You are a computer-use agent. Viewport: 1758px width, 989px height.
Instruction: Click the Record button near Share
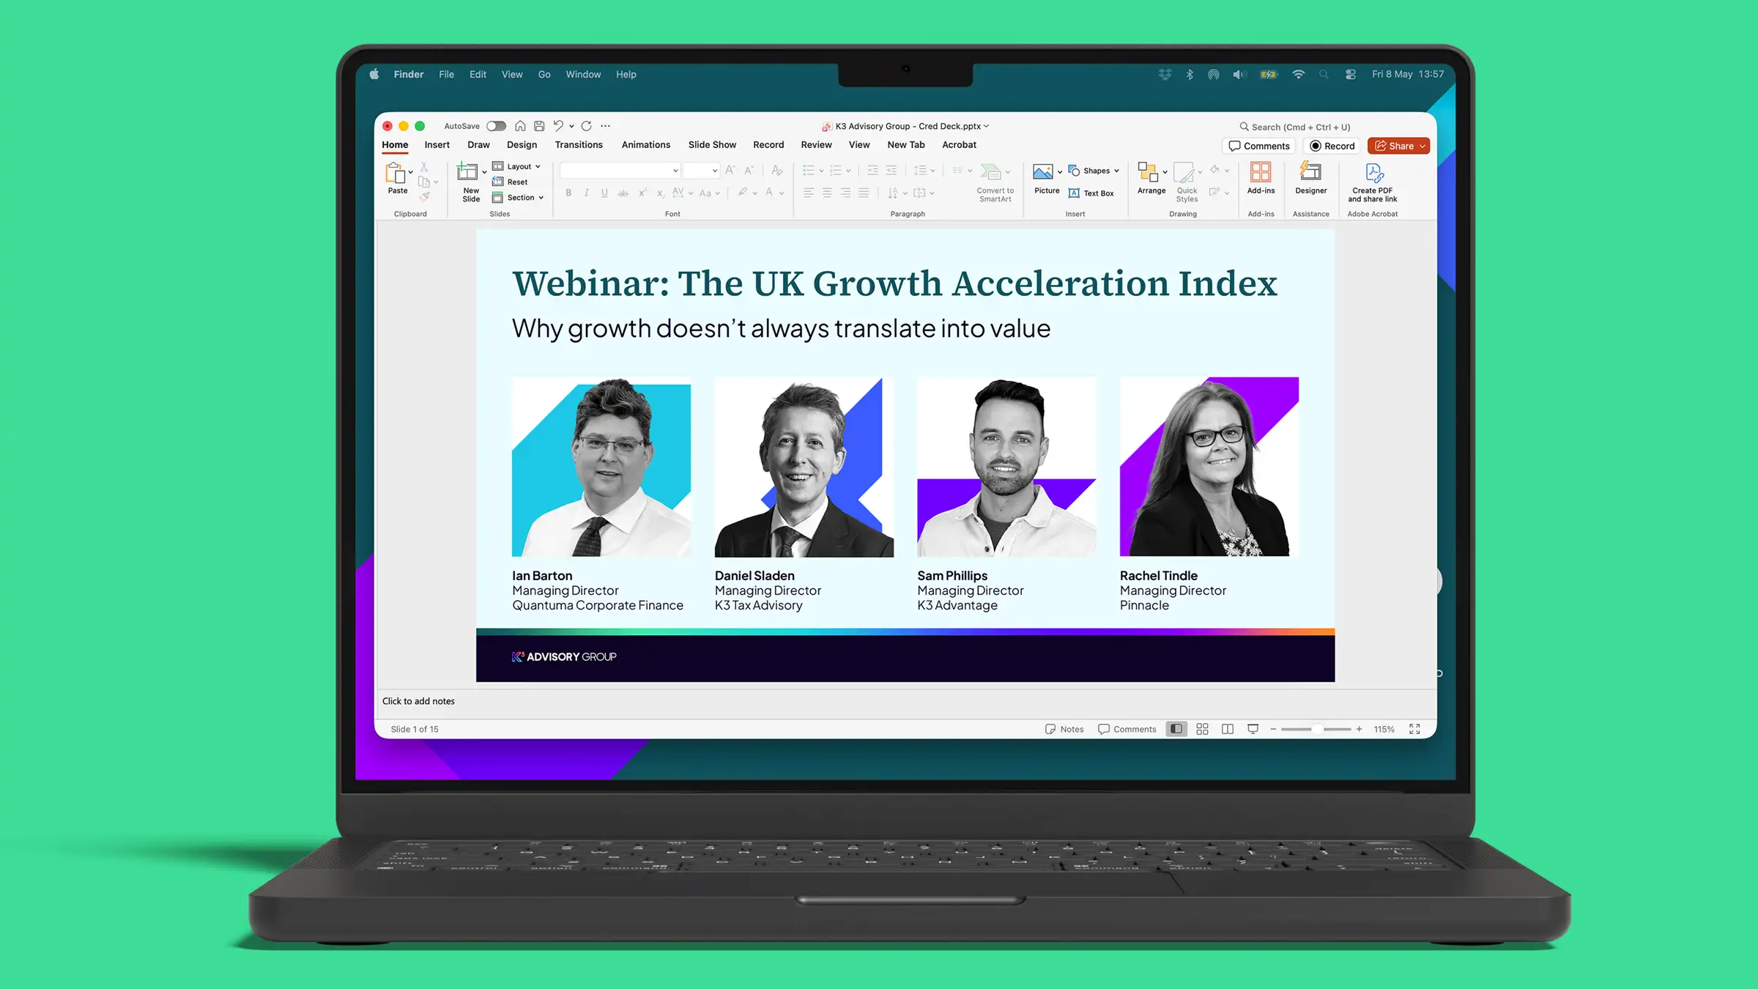[x=1332, y=146]
